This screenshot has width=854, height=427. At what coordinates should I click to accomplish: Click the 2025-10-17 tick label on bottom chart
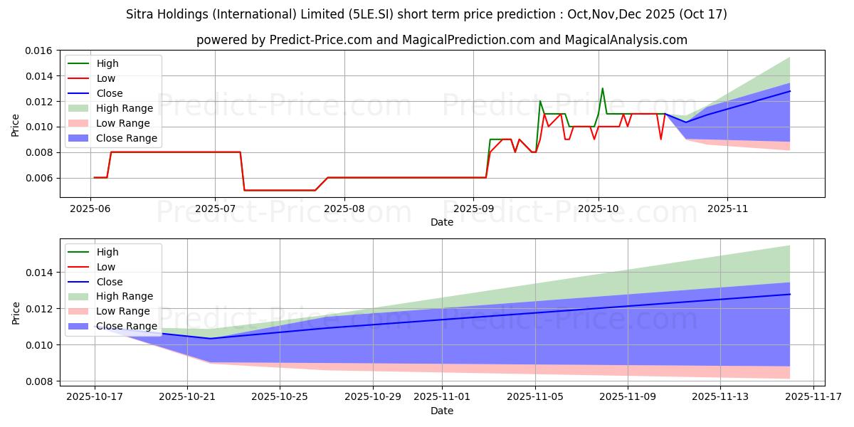pos(95,396)
